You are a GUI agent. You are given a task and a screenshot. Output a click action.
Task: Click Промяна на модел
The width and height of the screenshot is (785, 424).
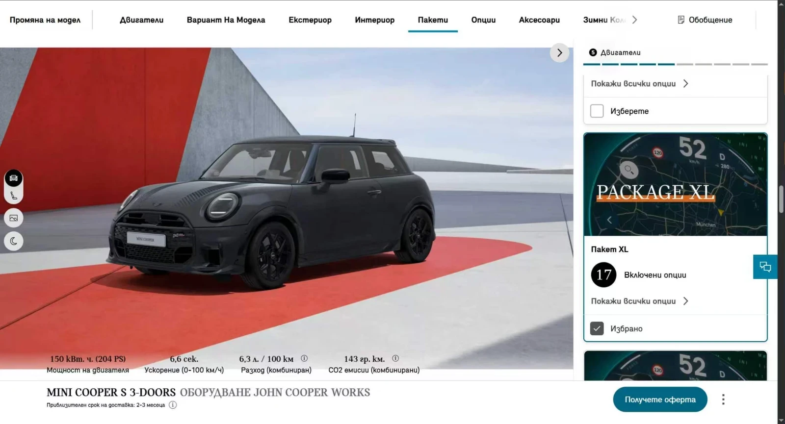coord(45,20)
